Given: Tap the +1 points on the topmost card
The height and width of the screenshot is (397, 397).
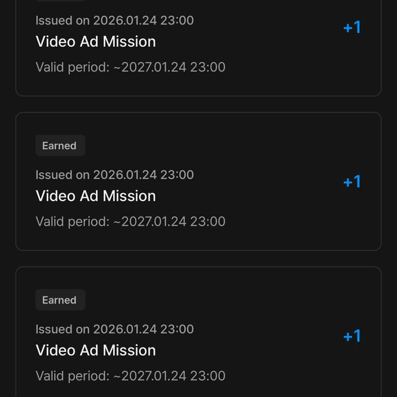Looking at the screenshot, I should point(351,27).
